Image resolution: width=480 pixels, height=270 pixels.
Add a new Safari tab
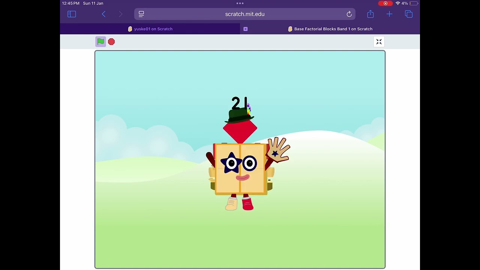click(x=389, y=14)
